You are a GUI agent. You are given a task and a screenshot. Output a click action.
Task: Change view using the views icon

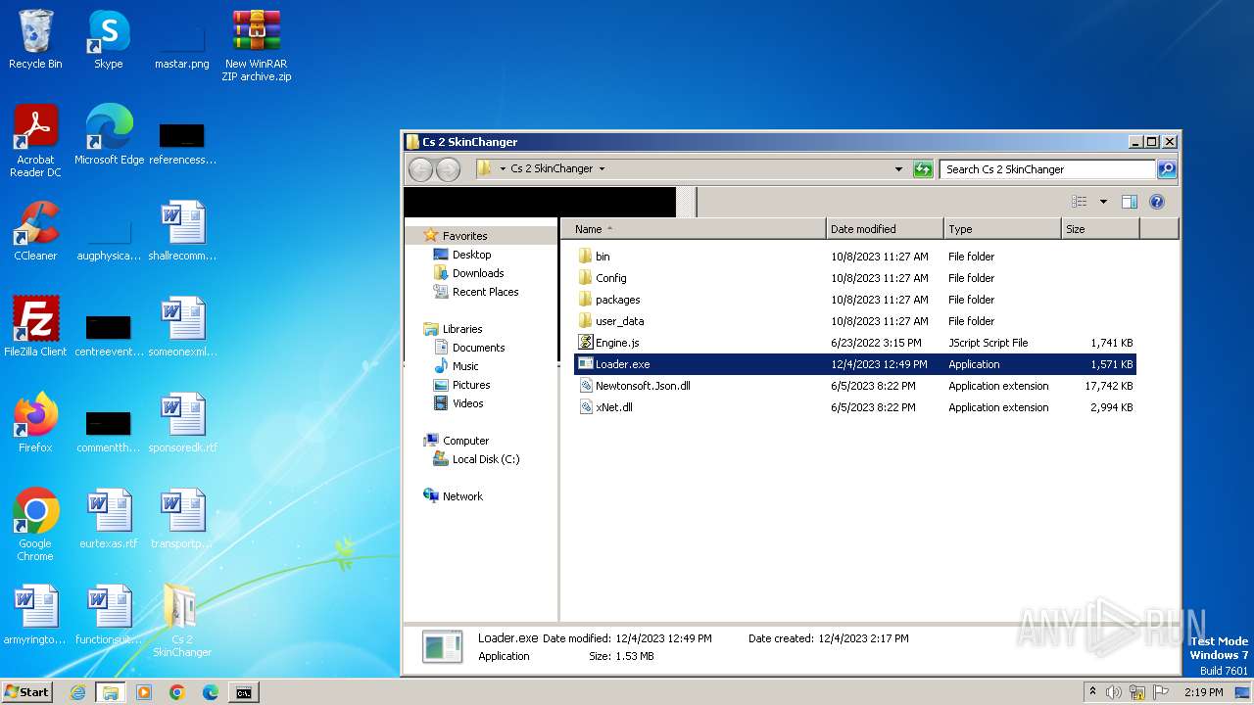pyautogui.click(x=1080, y=202)
